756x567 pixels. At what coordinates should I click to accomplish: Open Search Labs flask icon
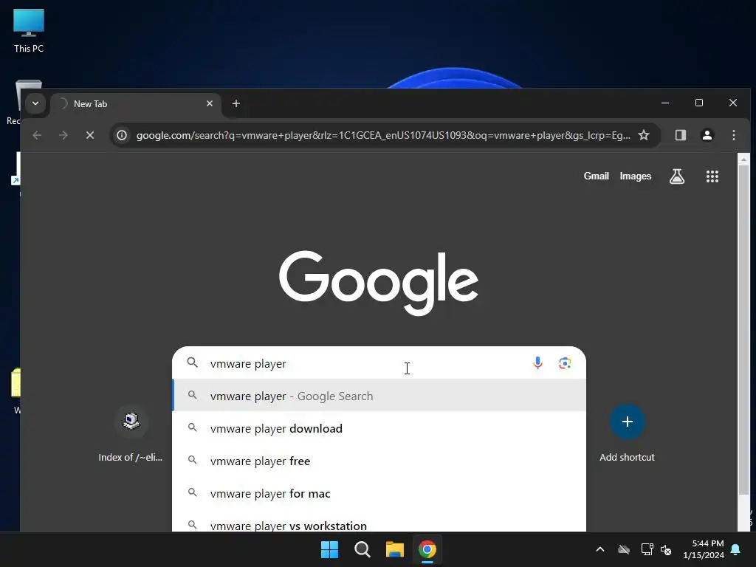coord(677,176)
